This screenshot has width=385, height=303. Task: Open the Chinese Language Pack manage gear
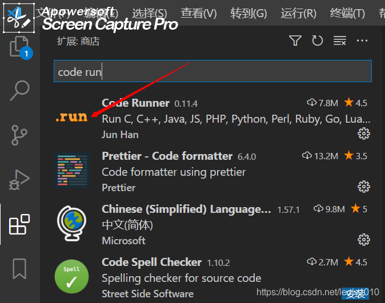coord(364,240)
